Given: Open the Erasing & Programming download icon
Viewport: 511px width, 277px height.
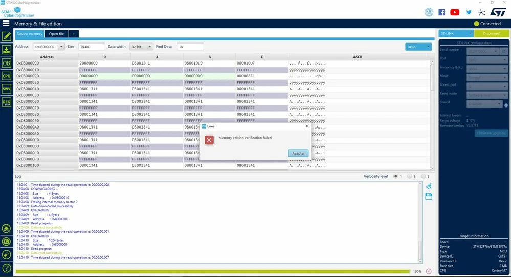Looking at the screenshot, I should click(x=7, y=50).
